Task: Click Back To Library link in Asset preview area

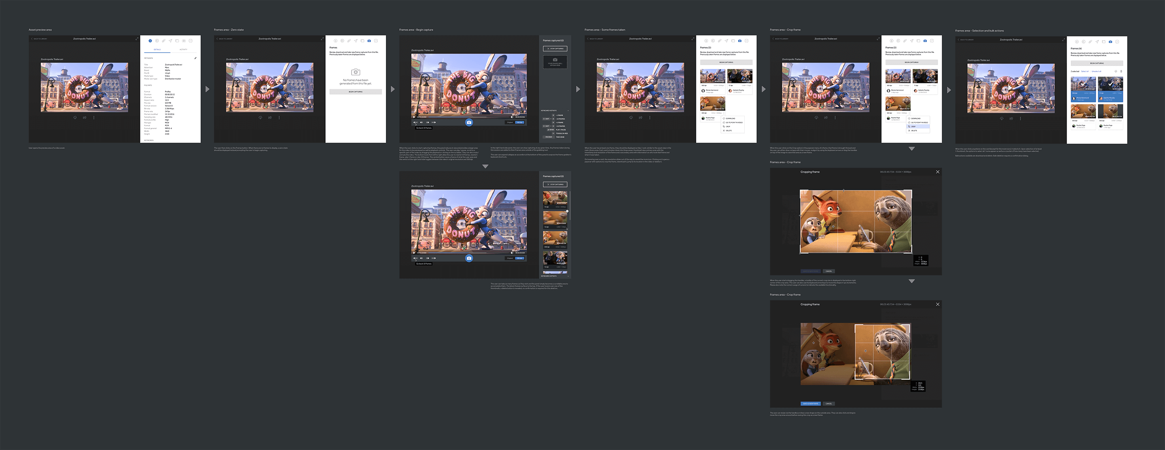Action: pyautogui.click(x=40, y=39)
